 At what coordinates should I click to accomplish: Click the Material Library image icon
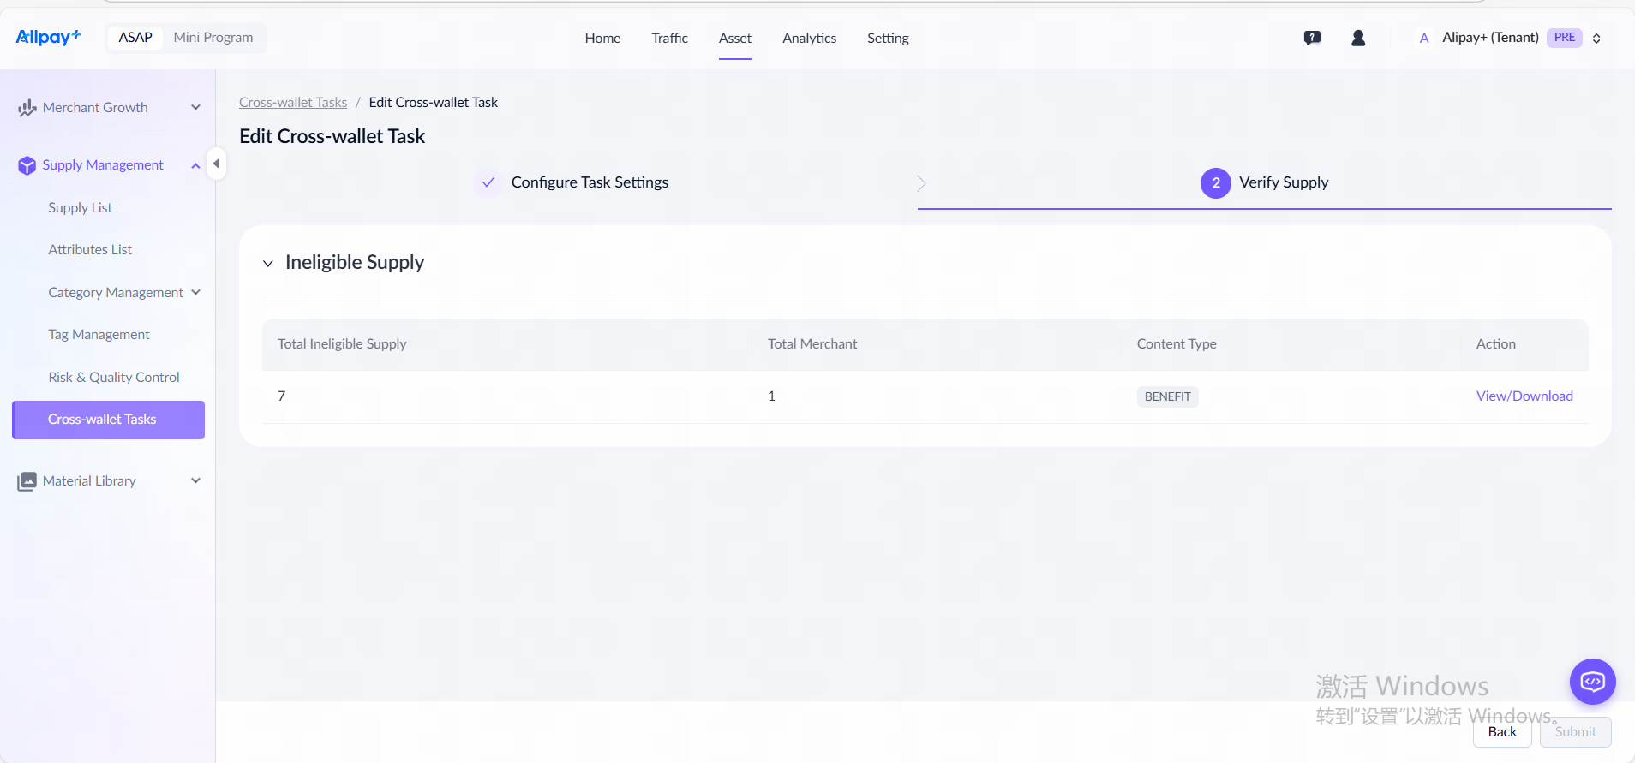click(27, 481)
